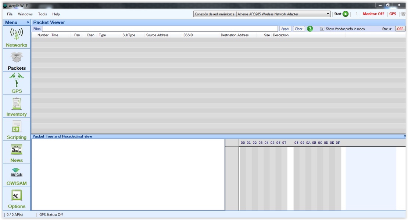Toggle the packet viewer Status OFF switch

tap(400, 29)
